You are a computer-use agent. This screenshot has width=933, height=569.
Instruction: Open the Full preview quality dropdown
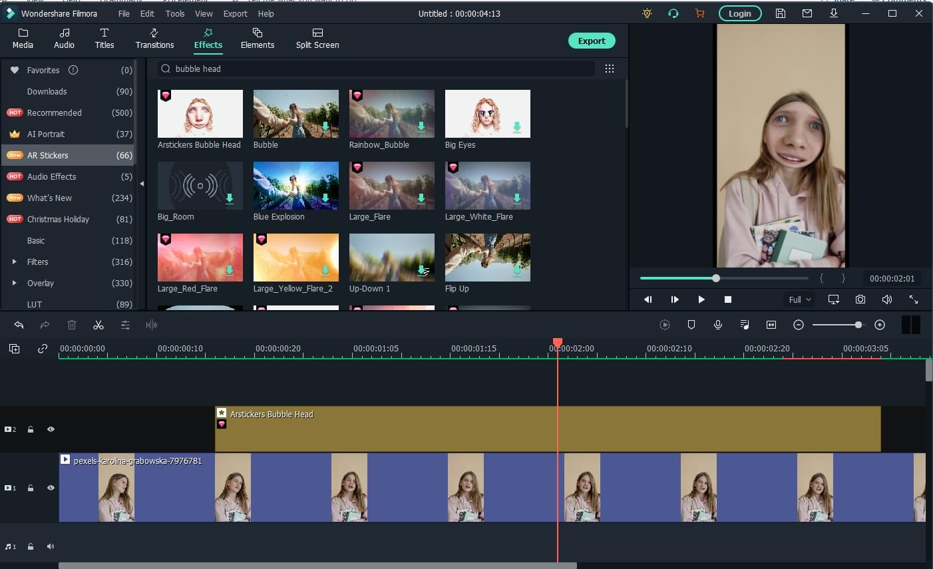(800, 299)
